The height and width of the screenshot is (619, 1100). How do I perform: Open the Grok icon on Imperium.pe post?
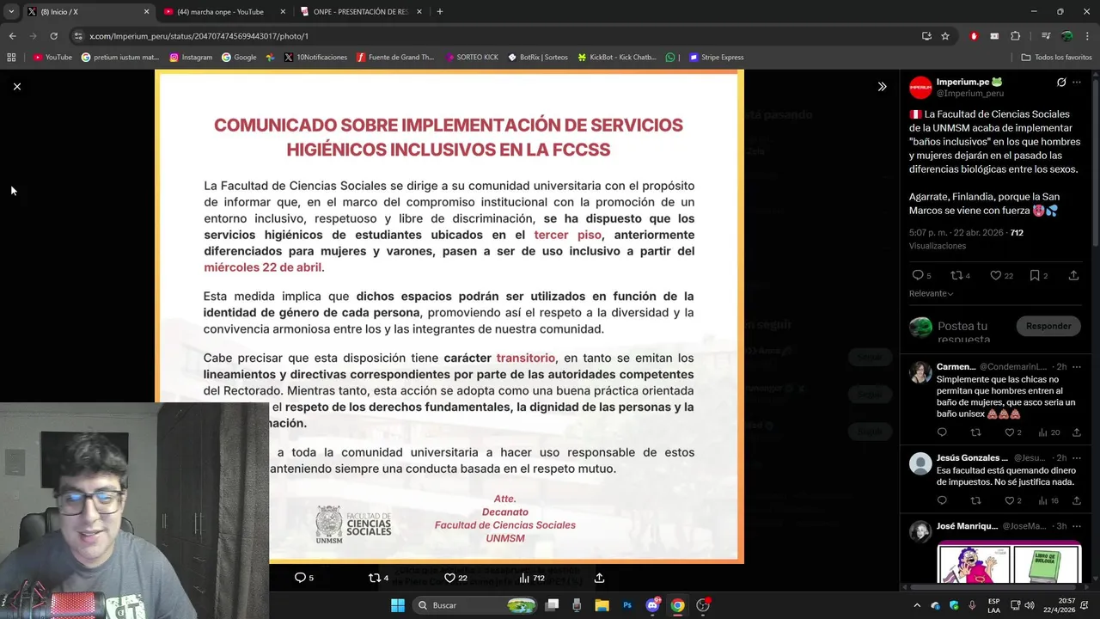[1061, 83]
